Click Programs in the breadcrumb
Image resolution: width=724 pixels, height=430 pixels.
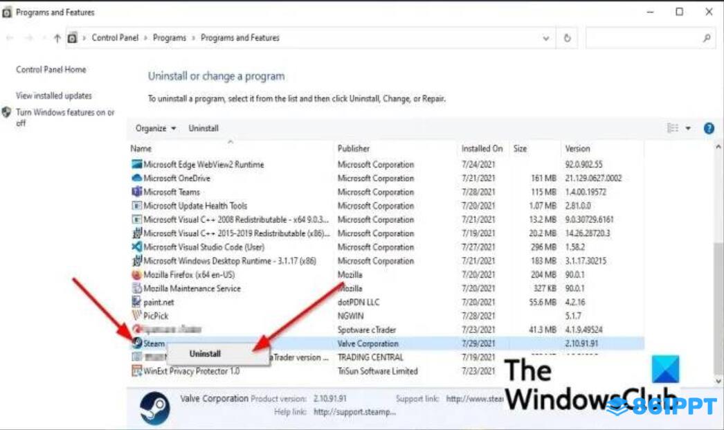coord(170,38)
